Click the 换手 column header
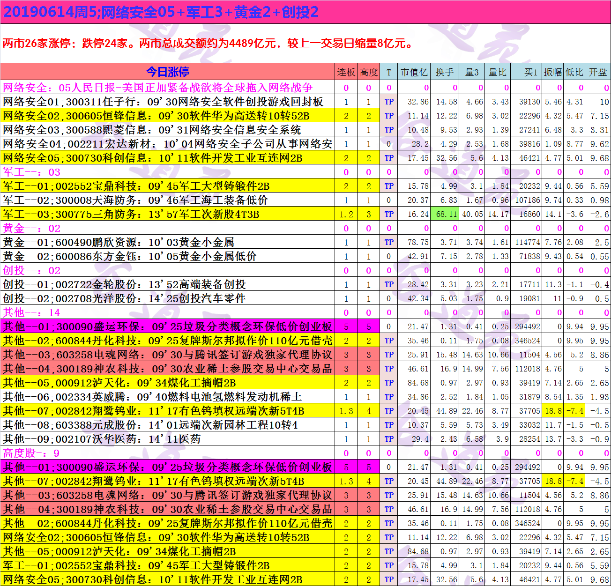Screen dimensions: 611x586 [445, 72]
